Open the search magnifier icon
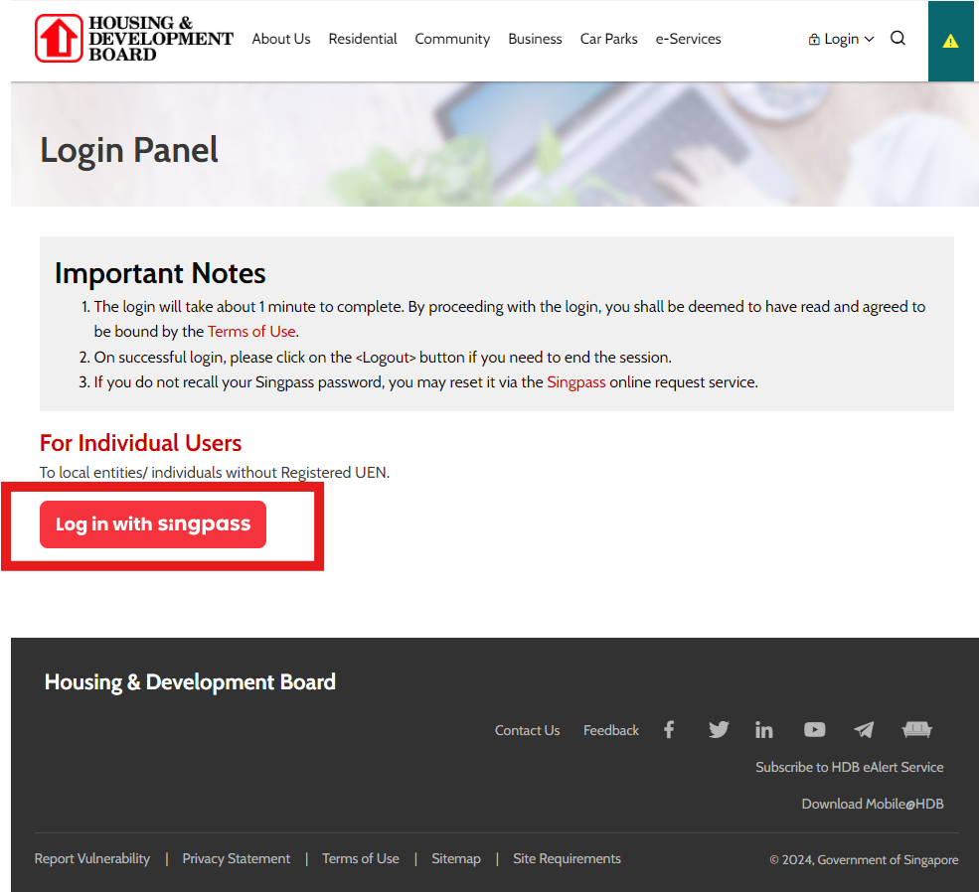979x892 pixels. point(897,39)
